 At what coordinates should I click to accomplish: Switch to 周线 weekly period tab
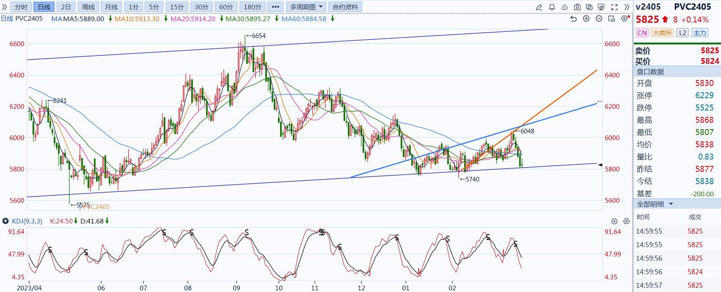(x=88, y=7)
